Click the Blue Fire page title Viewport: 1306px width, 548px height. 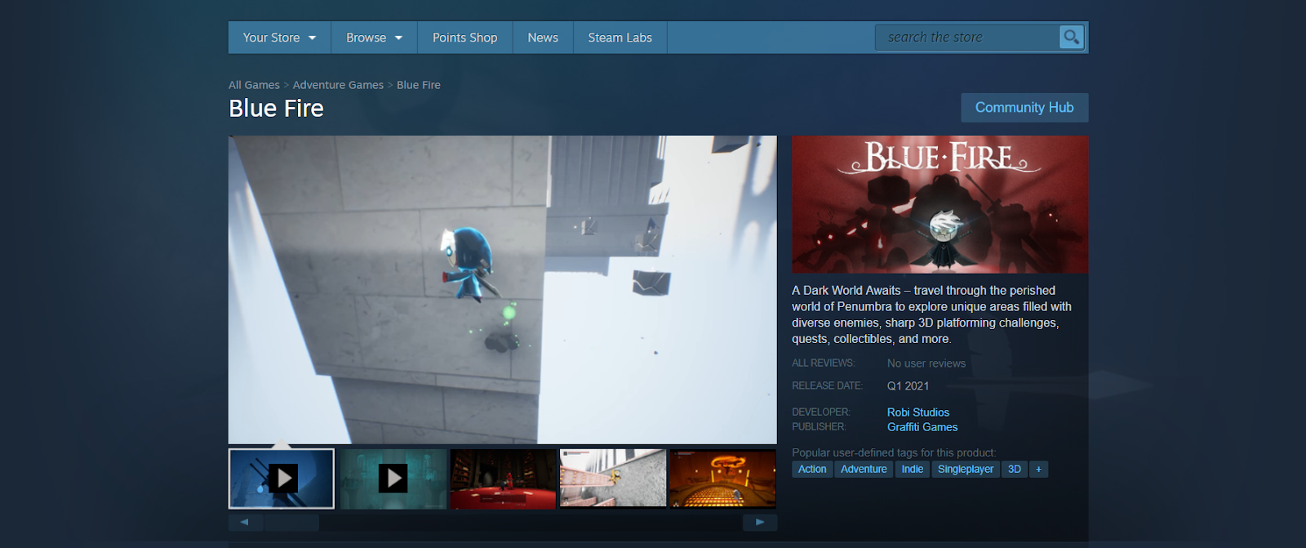point(276,108)
